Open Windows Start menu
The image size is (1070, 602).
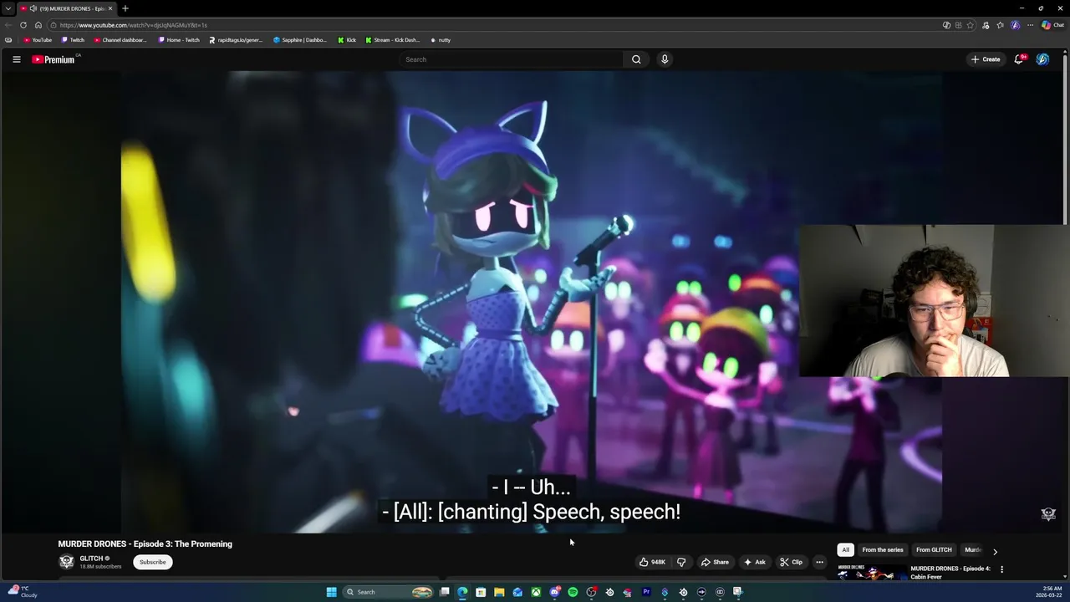click(x=332, y=592)
